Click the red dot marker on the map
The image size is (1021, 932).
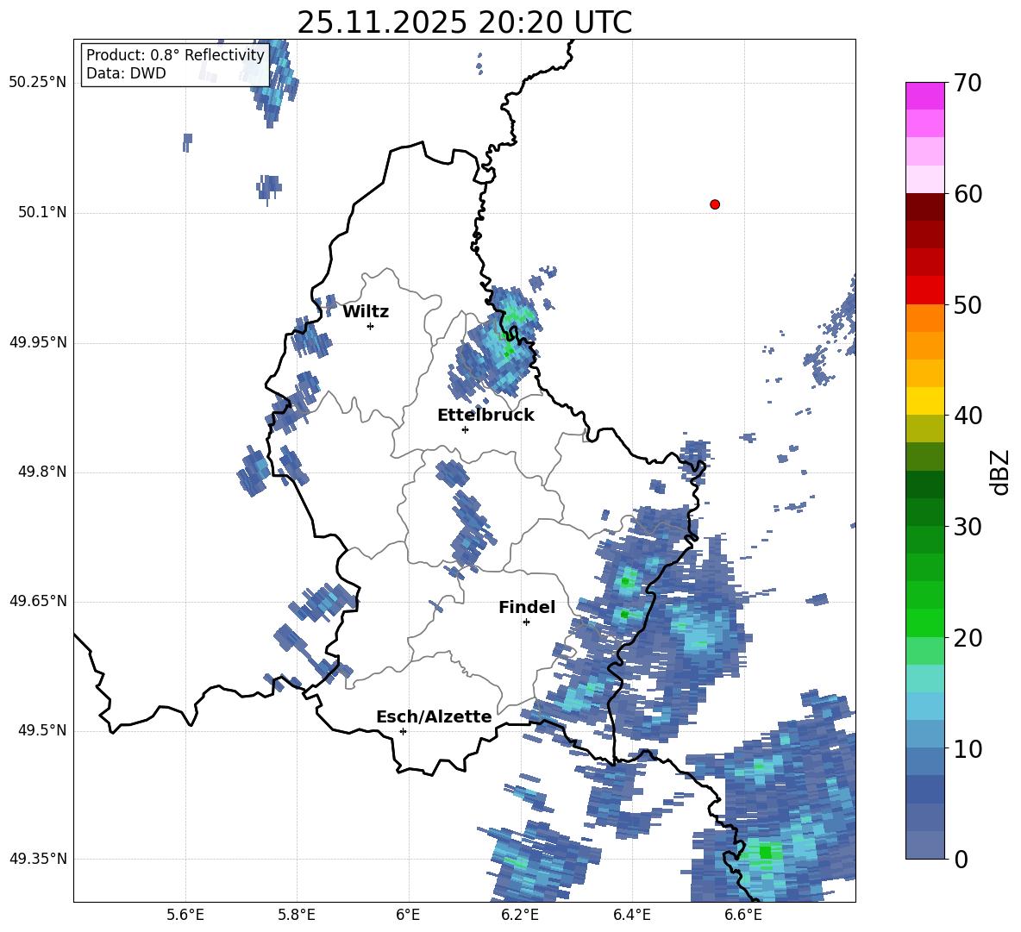click(x=715, y=204)
